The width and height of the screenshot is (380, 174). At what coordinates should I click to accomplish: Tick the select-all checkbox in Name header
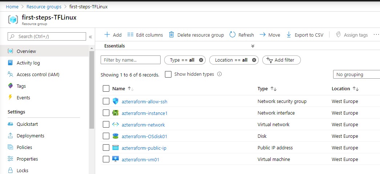(106, 89)
